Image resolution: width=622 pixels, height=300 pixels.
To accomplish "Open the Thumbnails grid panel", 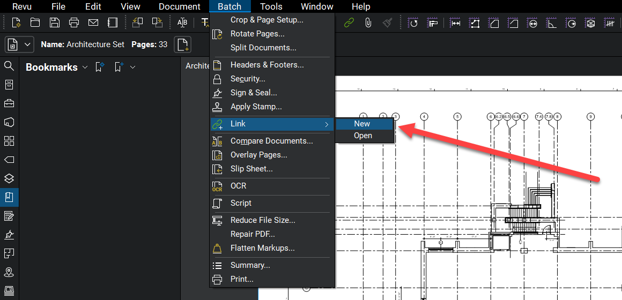I will [x=9, y=141].
